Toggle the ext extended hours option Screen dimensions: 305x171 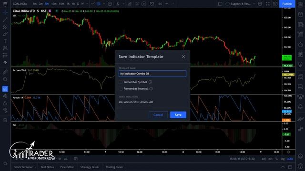click(x=270, y=159)
